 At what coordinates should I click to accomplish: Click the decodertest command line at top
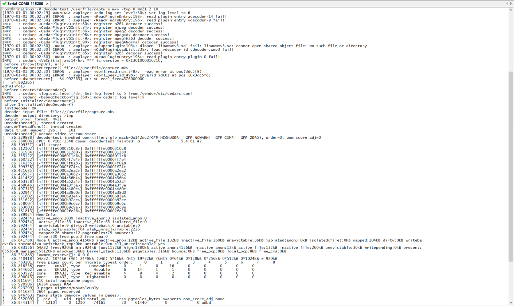pos(80,9)
